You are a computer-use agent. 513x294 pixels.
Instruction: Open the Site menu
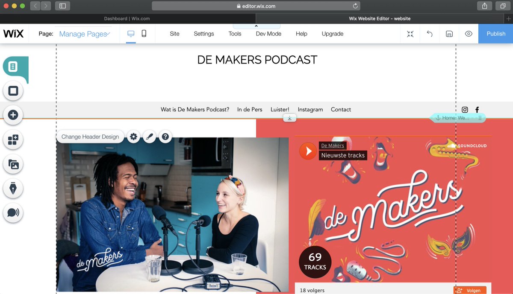pos(174,34)
